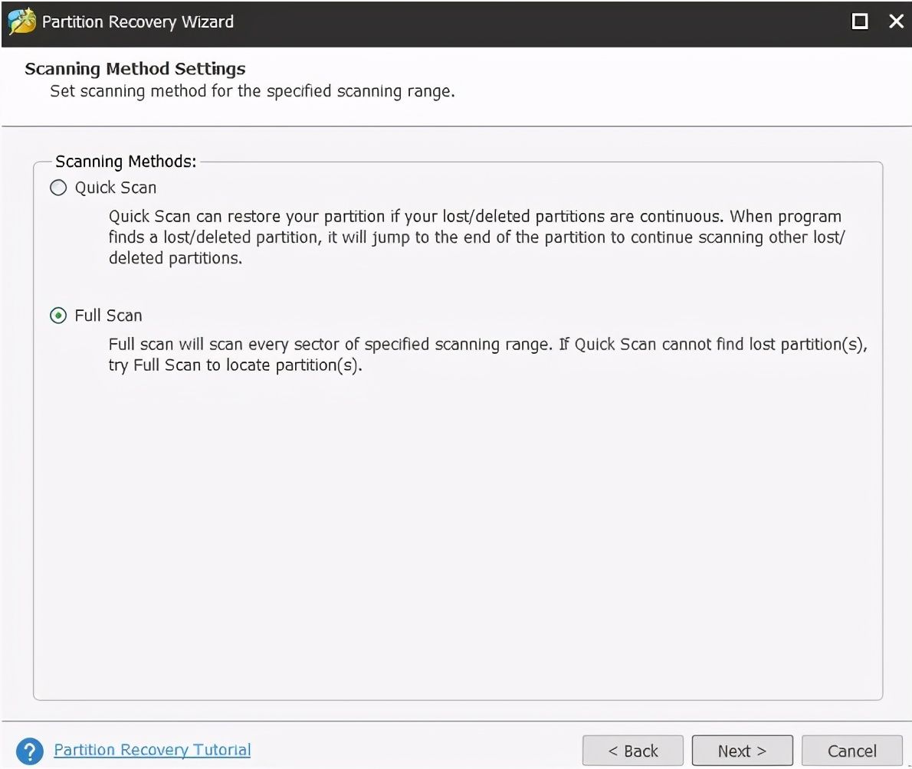Select the Full Scan radio button
912x769 pixels.
tap(58, 316)
